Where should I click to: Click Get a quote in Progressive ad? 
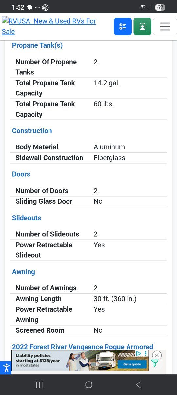pos(132,364)
